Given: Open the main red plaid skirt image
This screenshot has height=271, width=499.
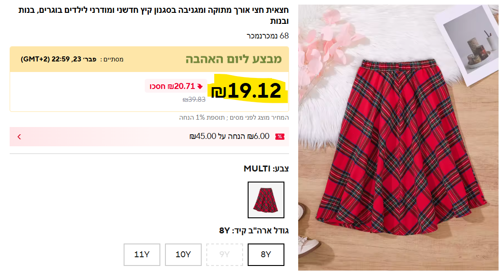Looking at the screenshot, I should (x=398, y=138).
